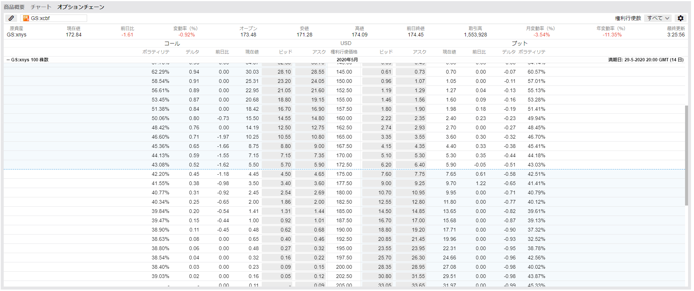694x291 pixels.
Task: Select the 165.00 strike price row
Action: tap(344, 137)
